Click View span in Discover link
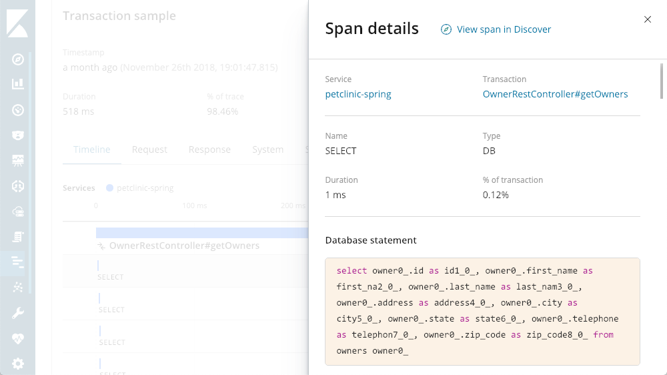This screenshot has height=375, width=667. 504,29
